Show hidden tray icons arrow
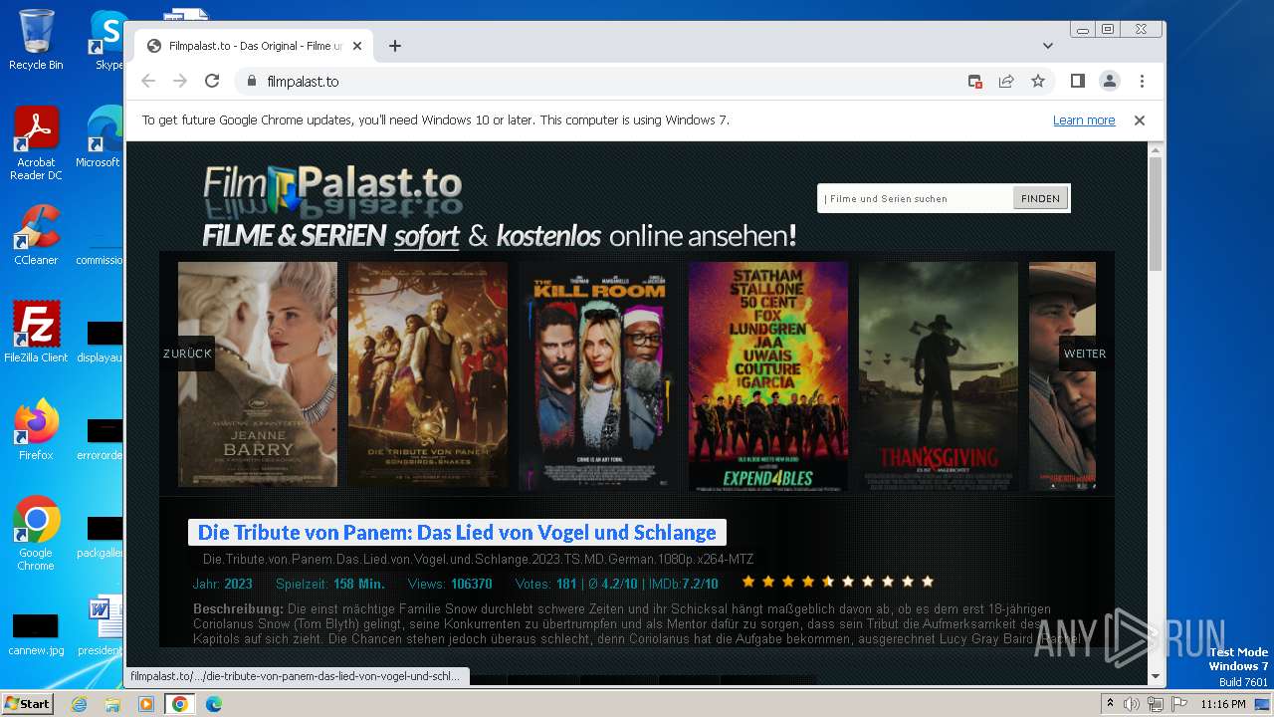Viewport: 1274px width, 717px height. (x=1111, y=704)
